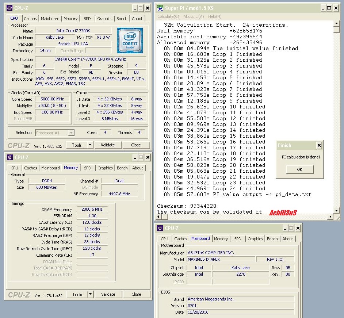Expand the Processor #1 selection combo box

click(71, 133)
